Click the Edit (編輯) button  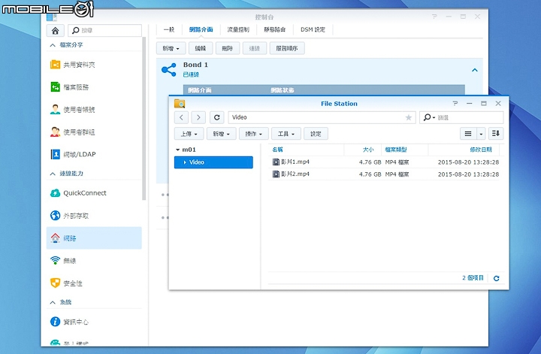[x=201, y=48]
